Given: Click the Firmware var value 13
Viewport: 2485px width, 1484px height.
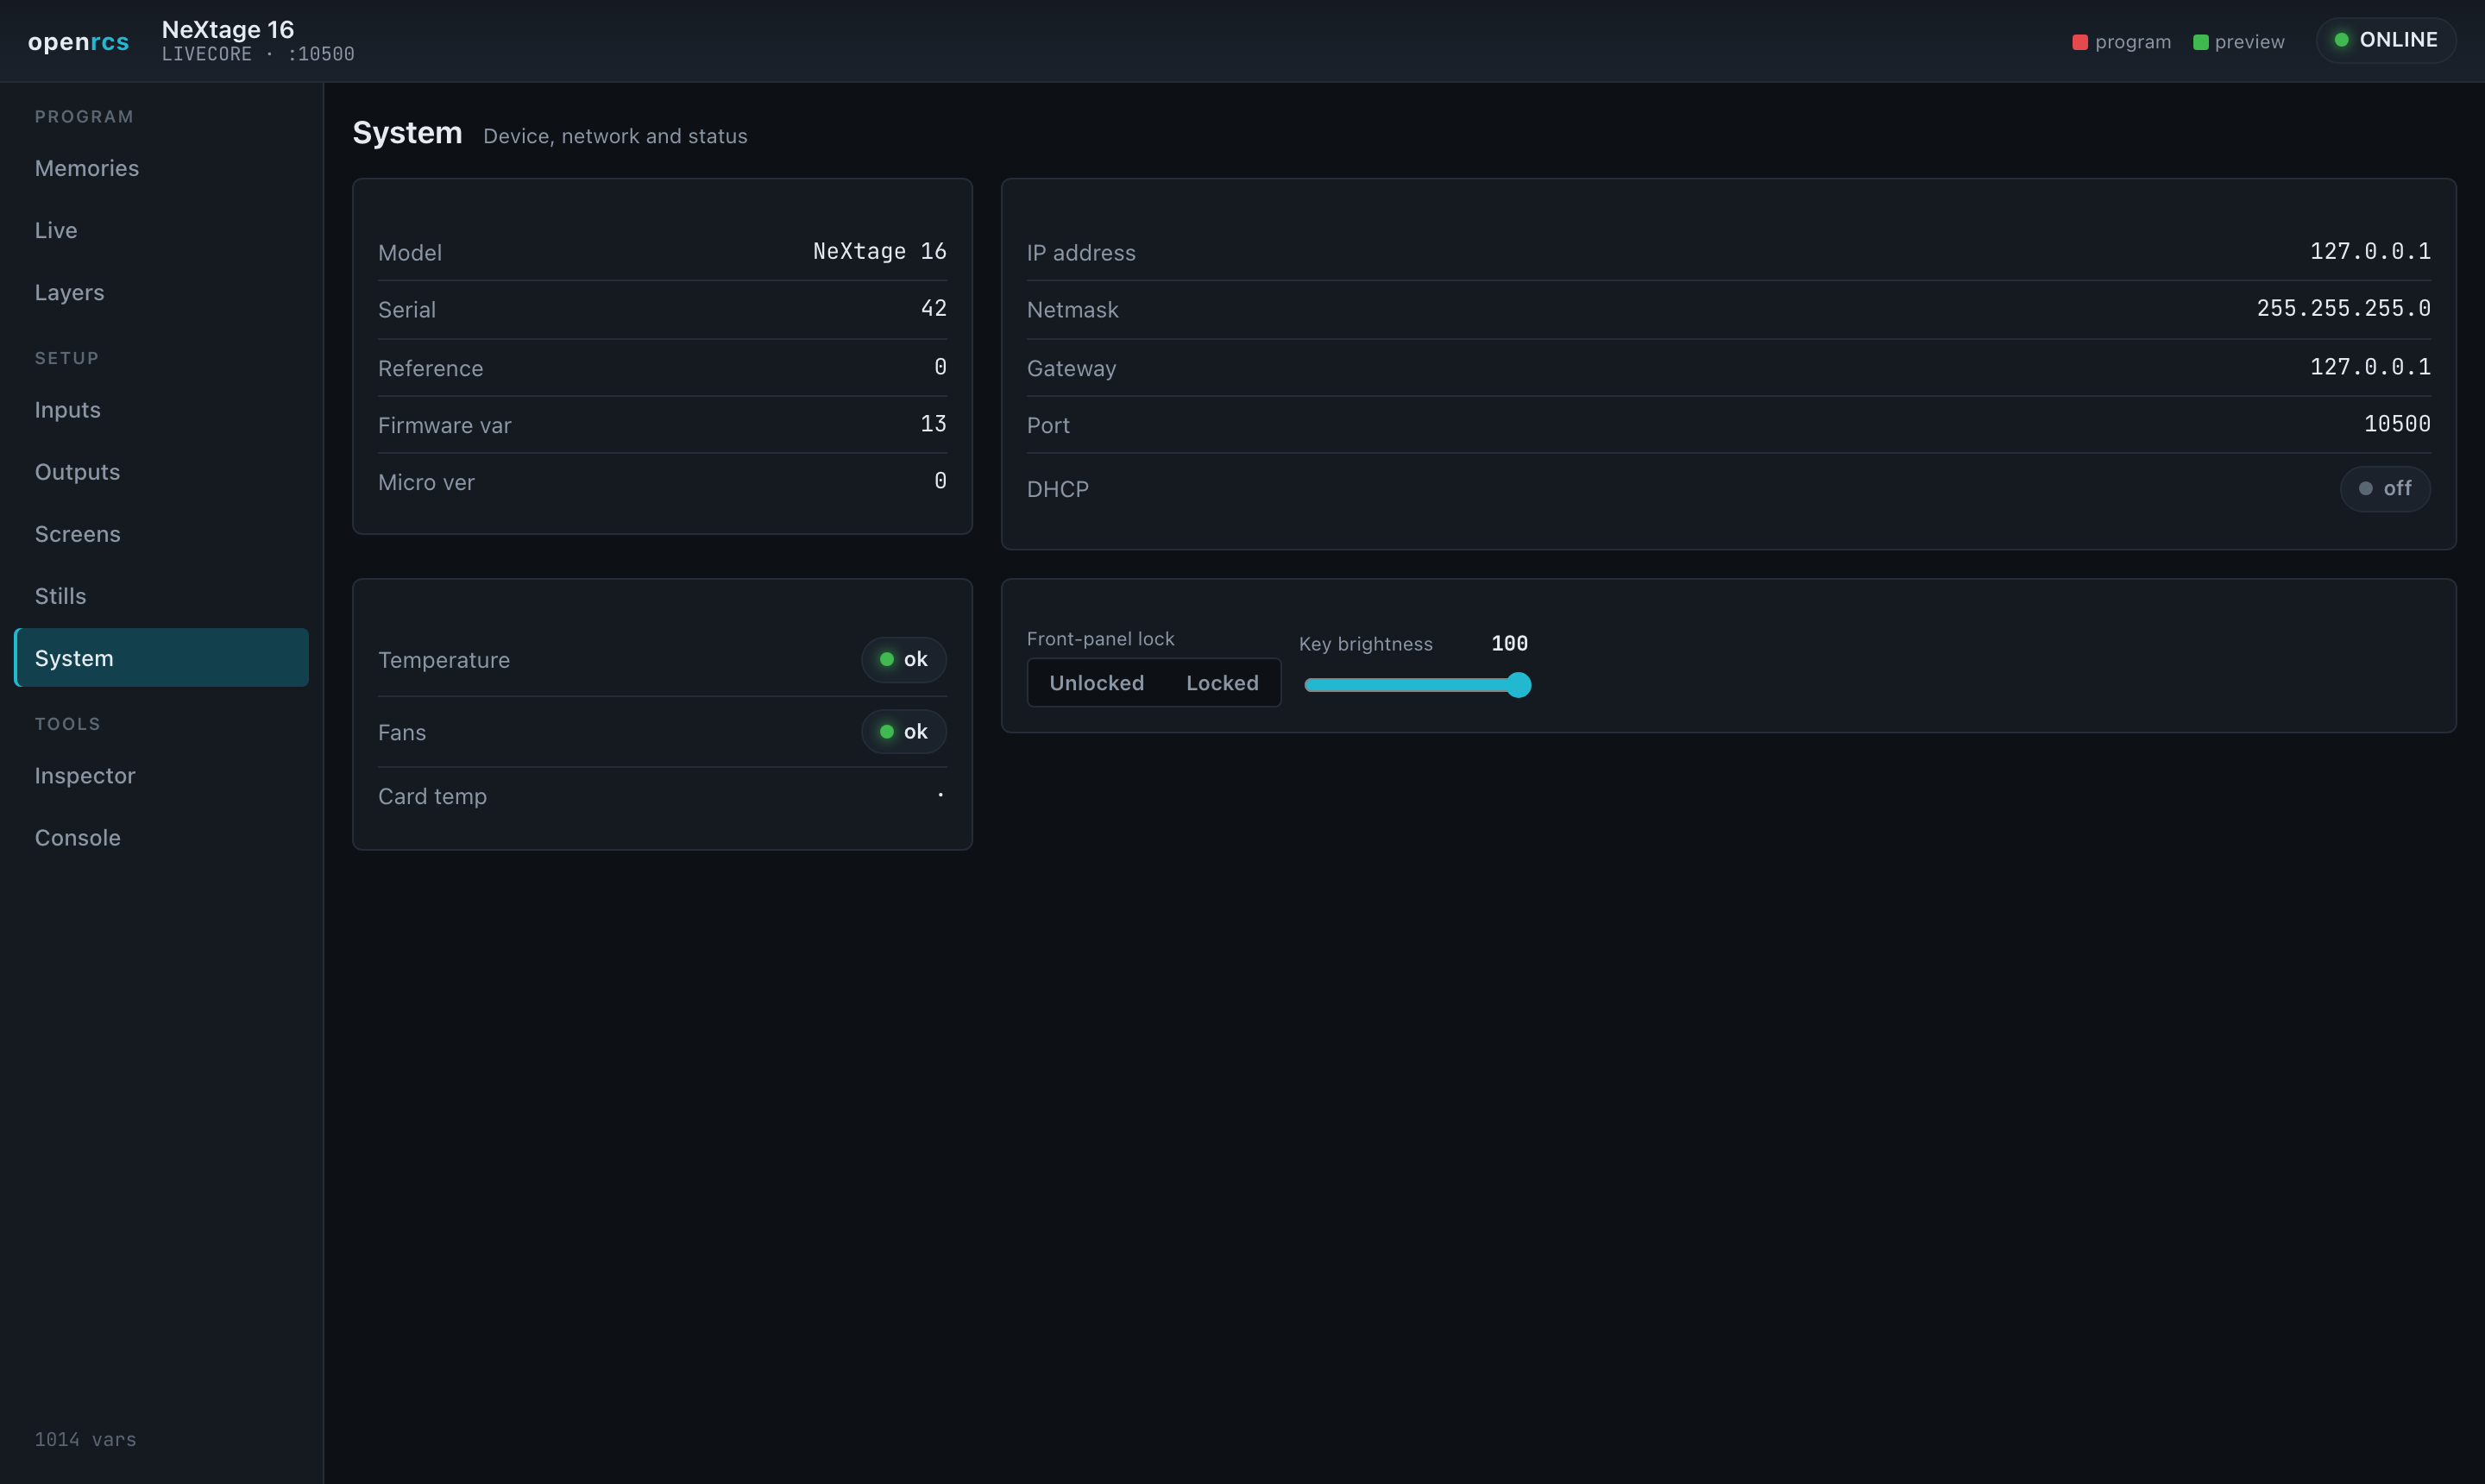Looking at the screenshot, I should pyautogui.click(x=933, y=424).
